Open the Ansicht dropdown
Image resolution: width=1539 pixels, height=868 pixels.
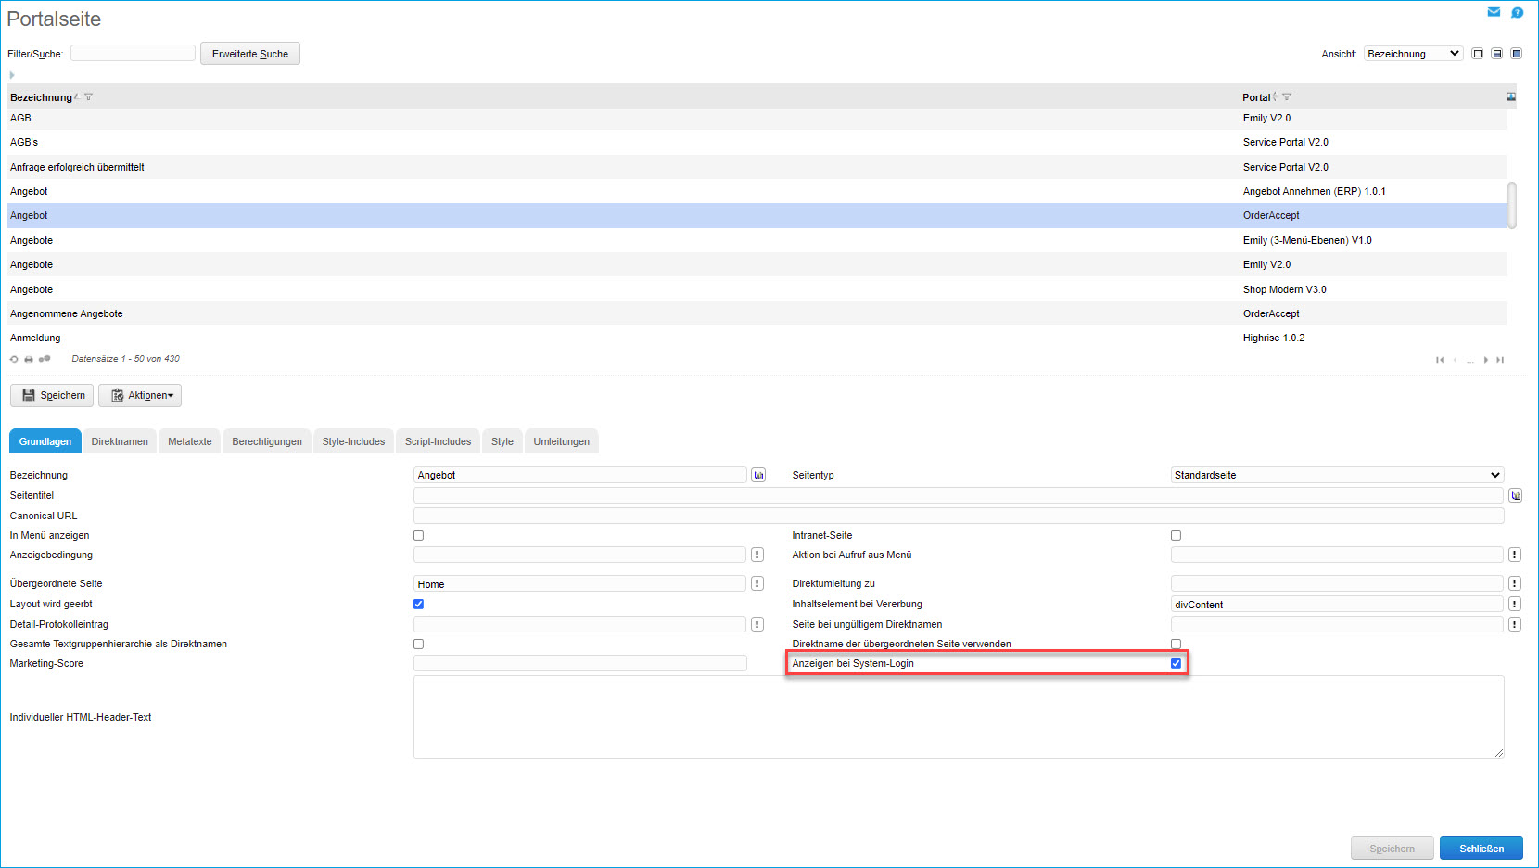point(1413,54)
